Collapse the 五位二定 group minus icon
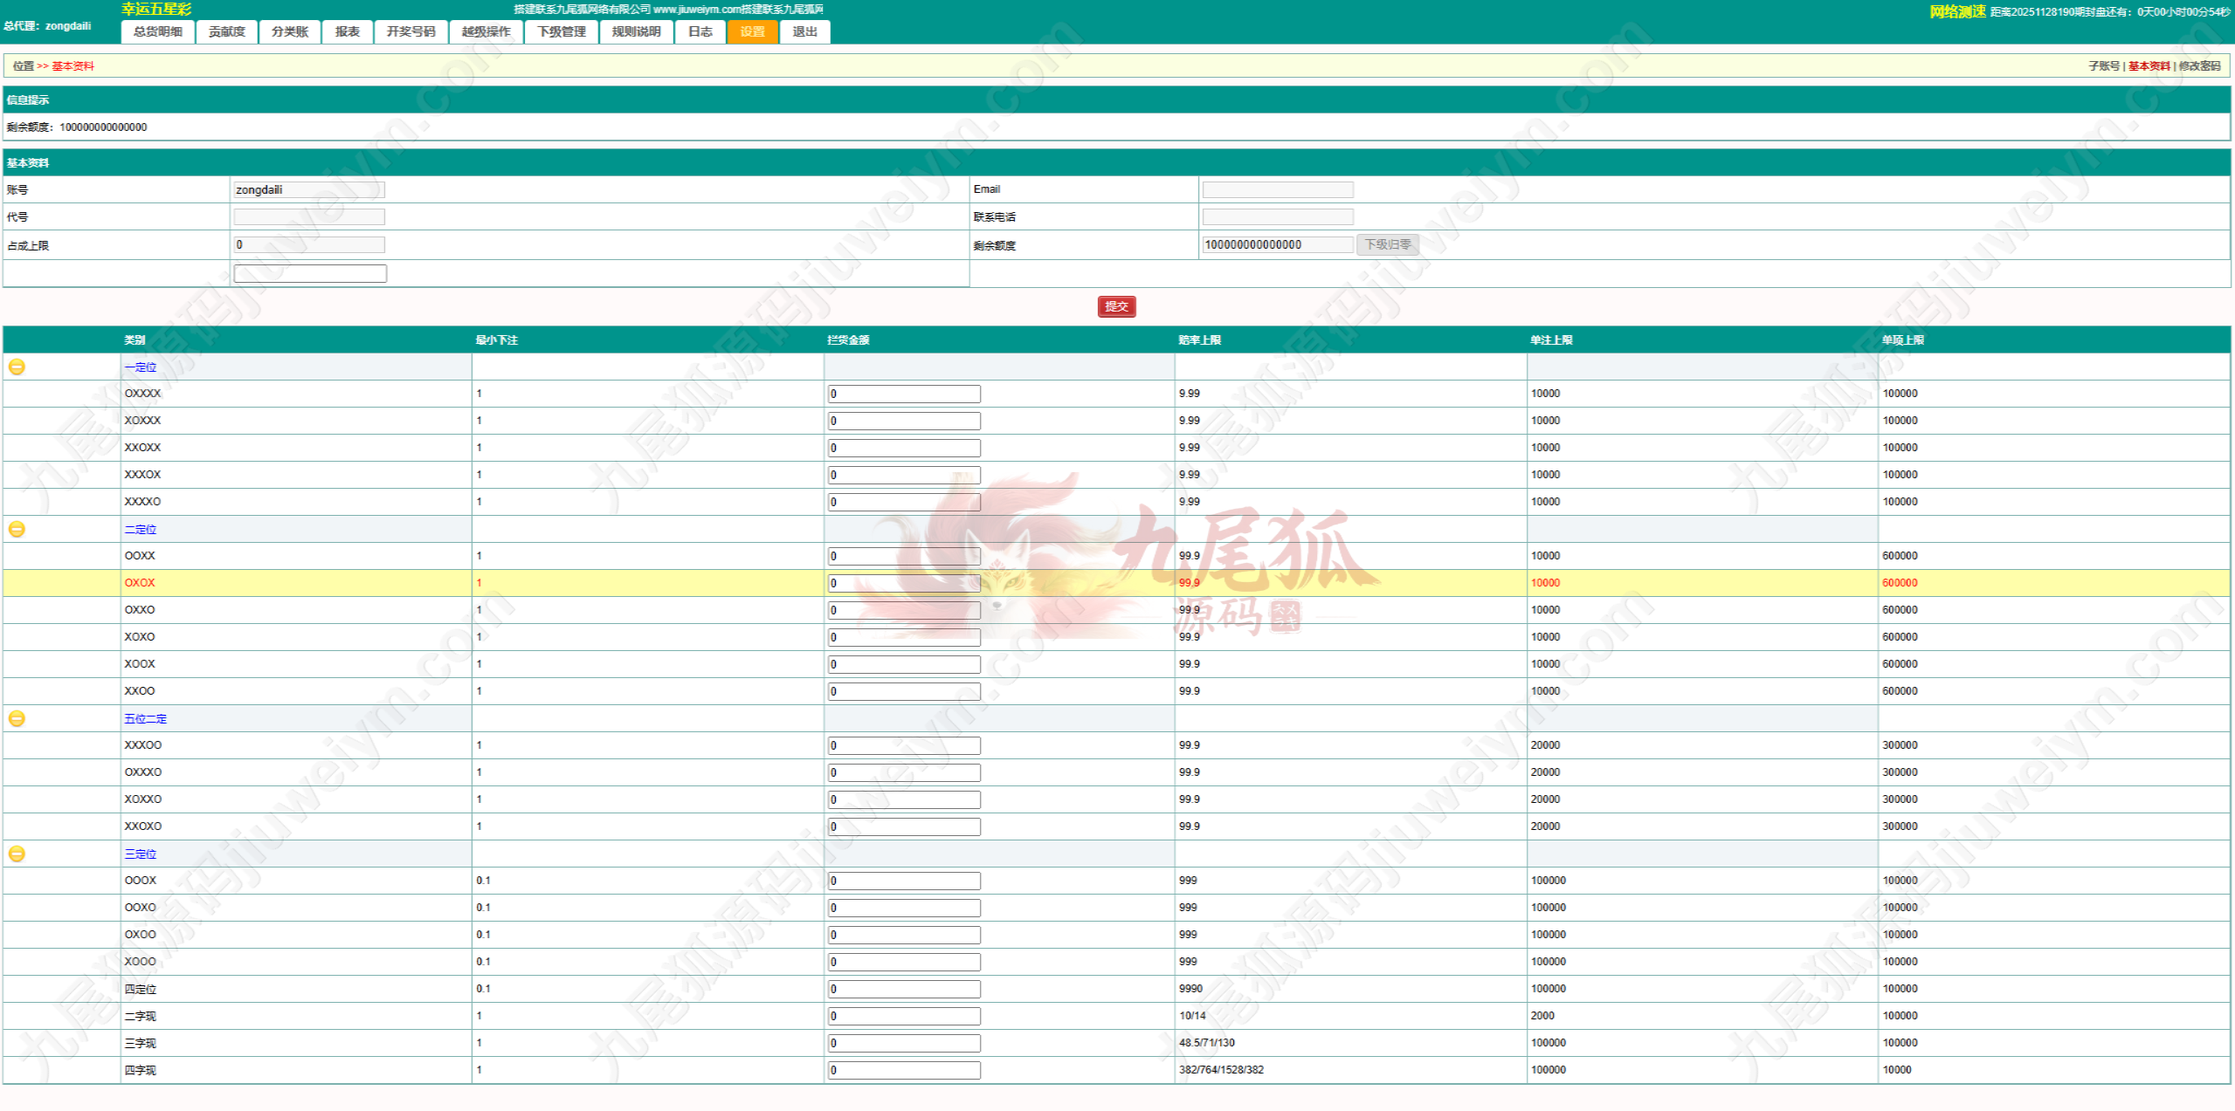This screenshot has width=2235, height=1111. click(x=17, y=718)
